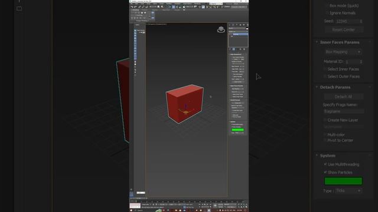Viewport: 378px width, 212px height.
Task: Click the Pin Stack icon below modifier stack
Action: [x=230, y=49]
